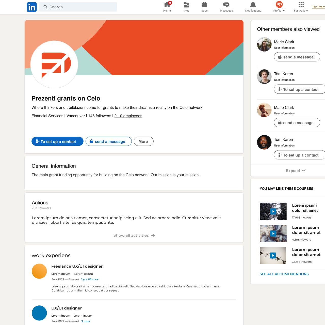Expand the Profile dropdown arrow
This screenshot has height=325, width=325.
[x=284, y=10]
